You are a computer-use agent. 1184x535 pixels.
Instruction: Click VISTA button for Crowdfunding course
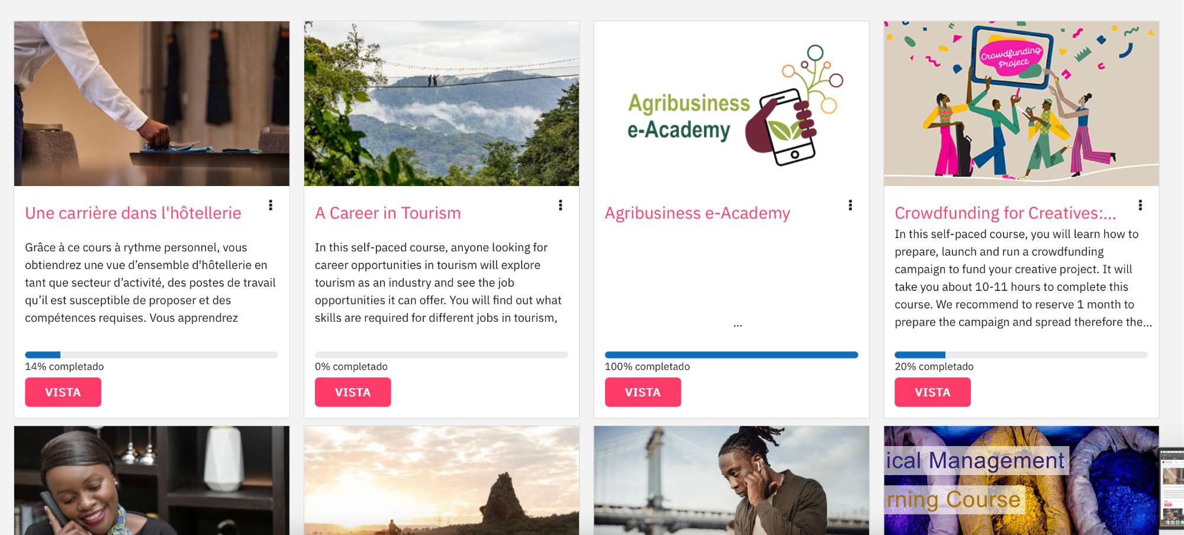[932, 392]
